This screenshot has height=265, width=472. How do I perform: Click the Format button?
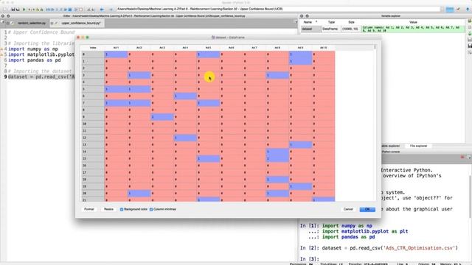(89, 209)
